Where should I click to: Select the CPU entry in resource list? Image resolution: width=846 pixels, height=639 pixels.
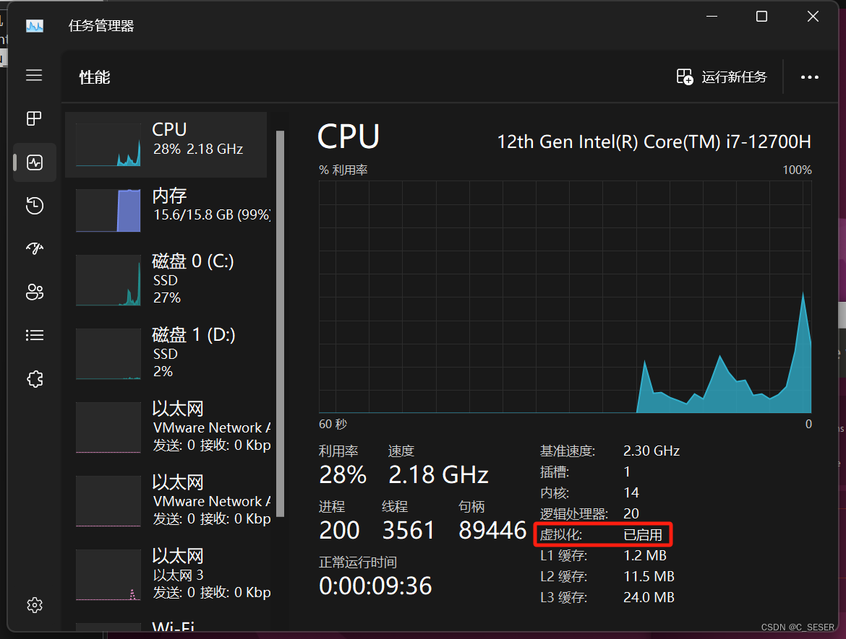coord(166,144)
